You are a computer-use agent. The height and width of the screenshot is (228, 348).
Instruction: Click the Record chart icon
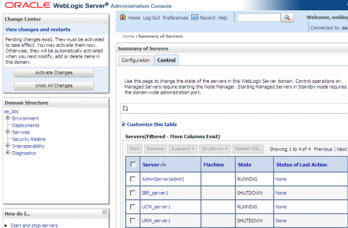pos(195,17)
